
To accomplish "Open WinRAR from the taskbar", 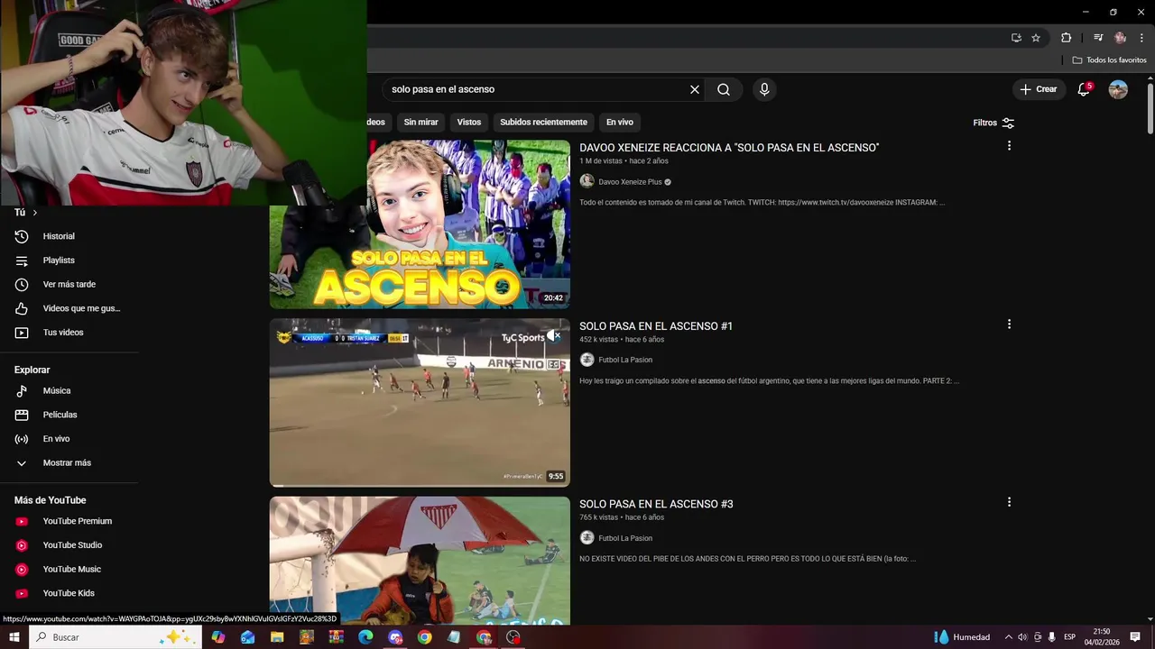I will pyautogui.click(x=336, y=637).
